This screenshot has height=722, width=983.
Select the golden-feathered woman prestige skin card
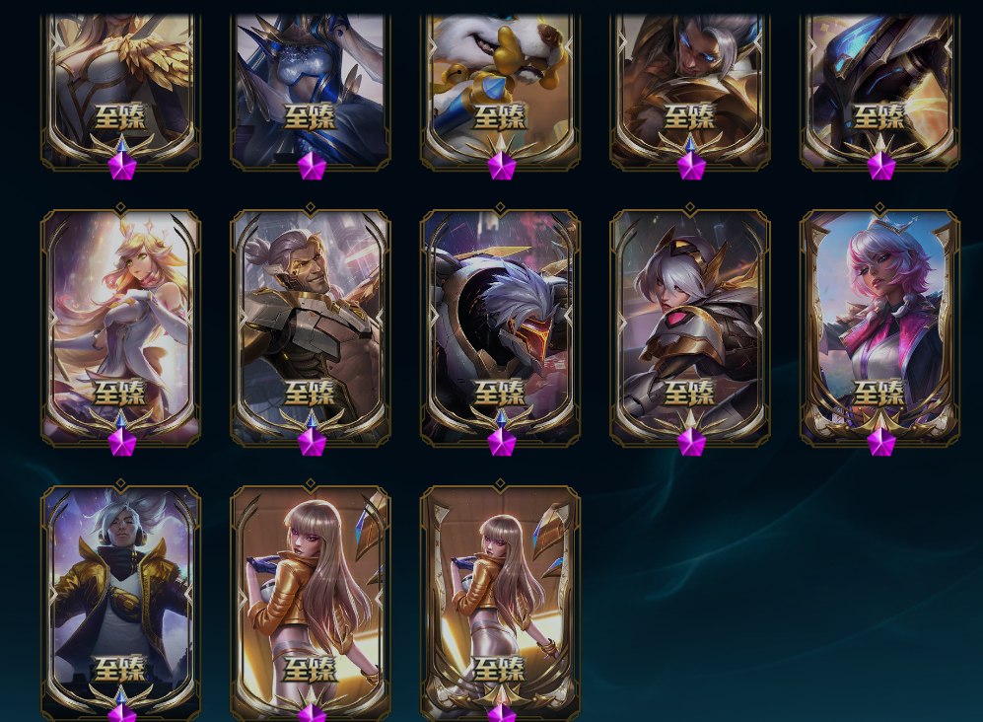[x=121, y=91]
